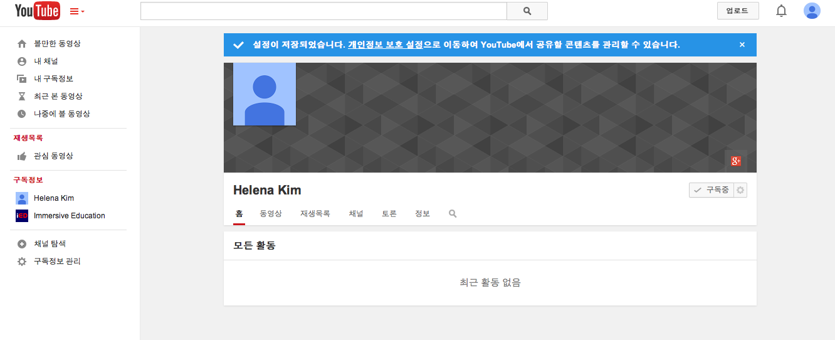835x340 pixels.
Task: Select the 홈 channel tab
Action: tap(239, 214)
